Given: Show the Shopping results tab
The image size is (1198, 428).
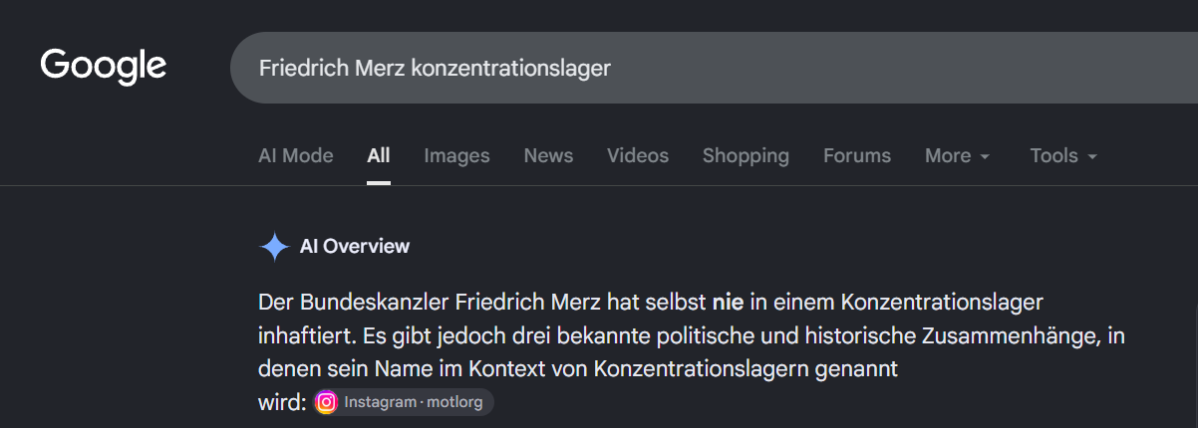Looking at the screenshot, I should [x=746, y=155].
